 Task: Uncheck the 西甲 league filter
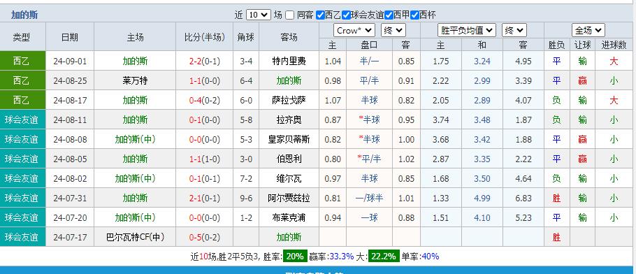(389, 15)
